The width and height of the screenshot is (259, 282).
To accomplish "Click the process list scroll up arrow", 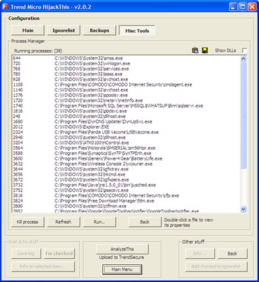I will 243,59.
